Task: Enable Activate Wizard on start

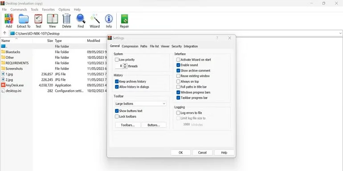Action: (178, 60)
